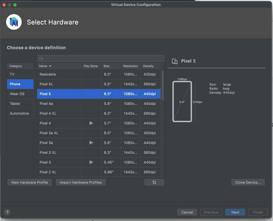This screenshot has height=221, width=273.
Task: Select the Pixel 3 XL device row
Action: 99,153
